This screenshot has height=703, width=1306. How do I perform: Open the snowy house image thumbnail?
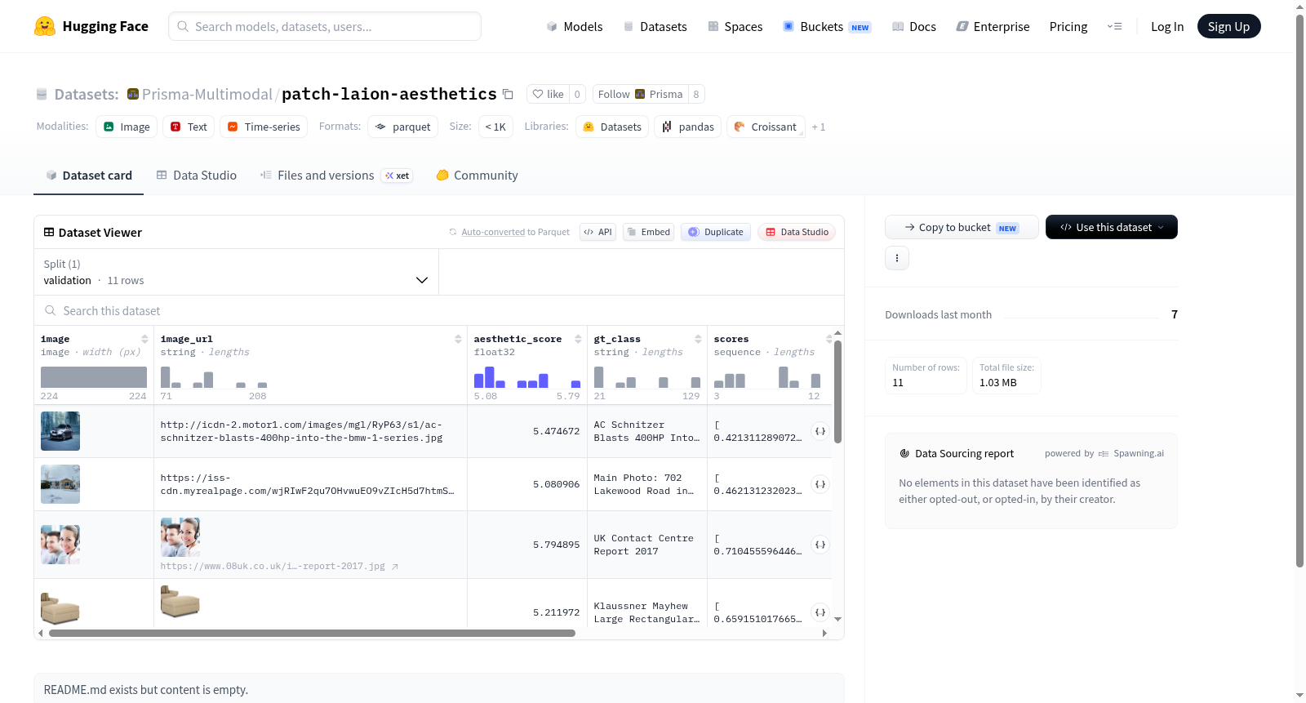(60, 484)
